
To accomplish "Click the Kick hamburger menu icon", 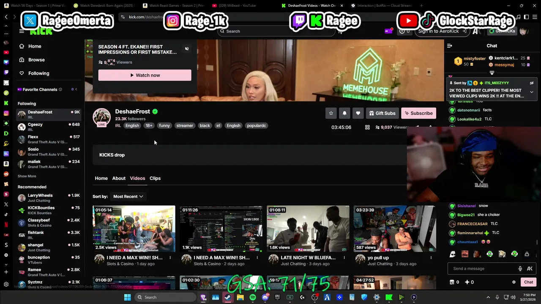I will (x=22, y=31).
